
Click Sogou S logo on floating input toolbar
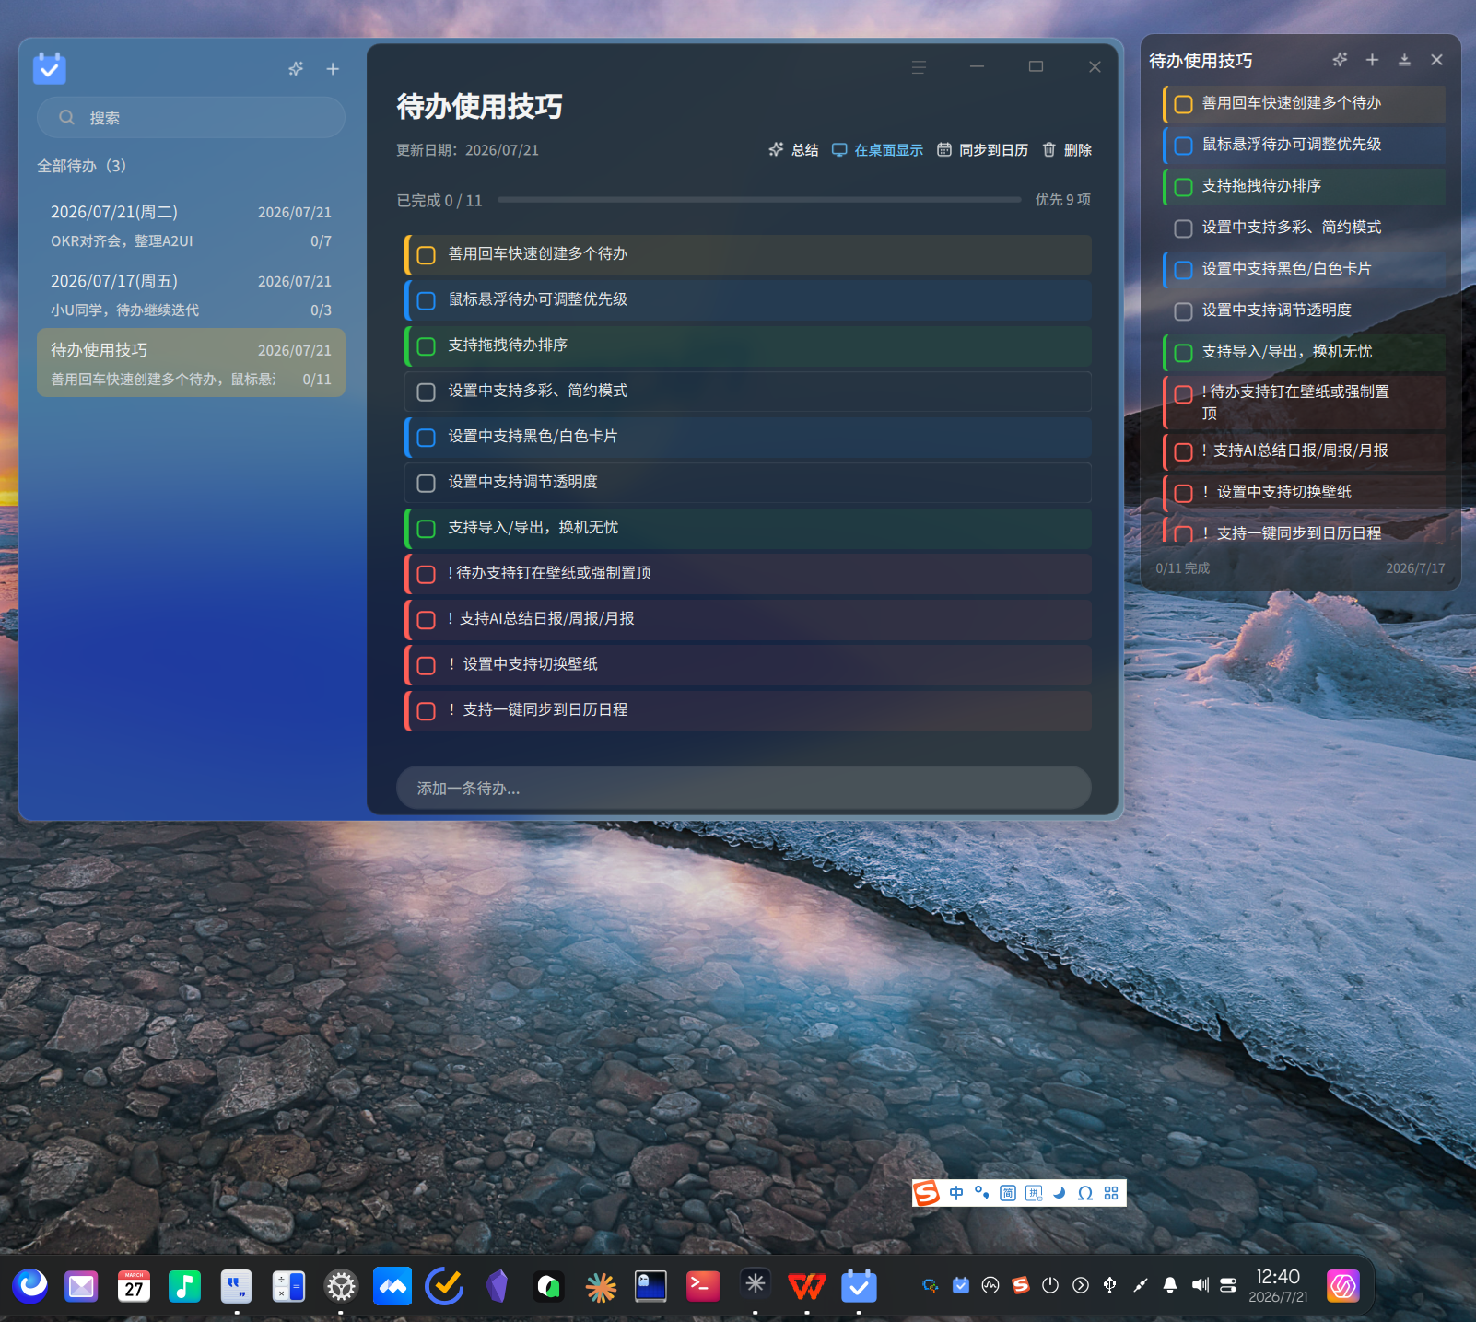pos(927,1193)
